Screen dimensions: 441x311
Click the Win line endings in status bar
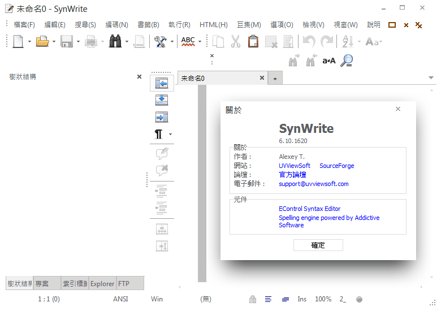(157, 299)
